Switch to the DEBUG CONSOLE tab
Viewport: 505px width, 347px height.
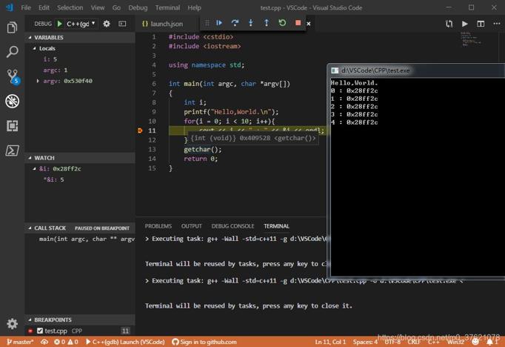[x=233, y=226]
